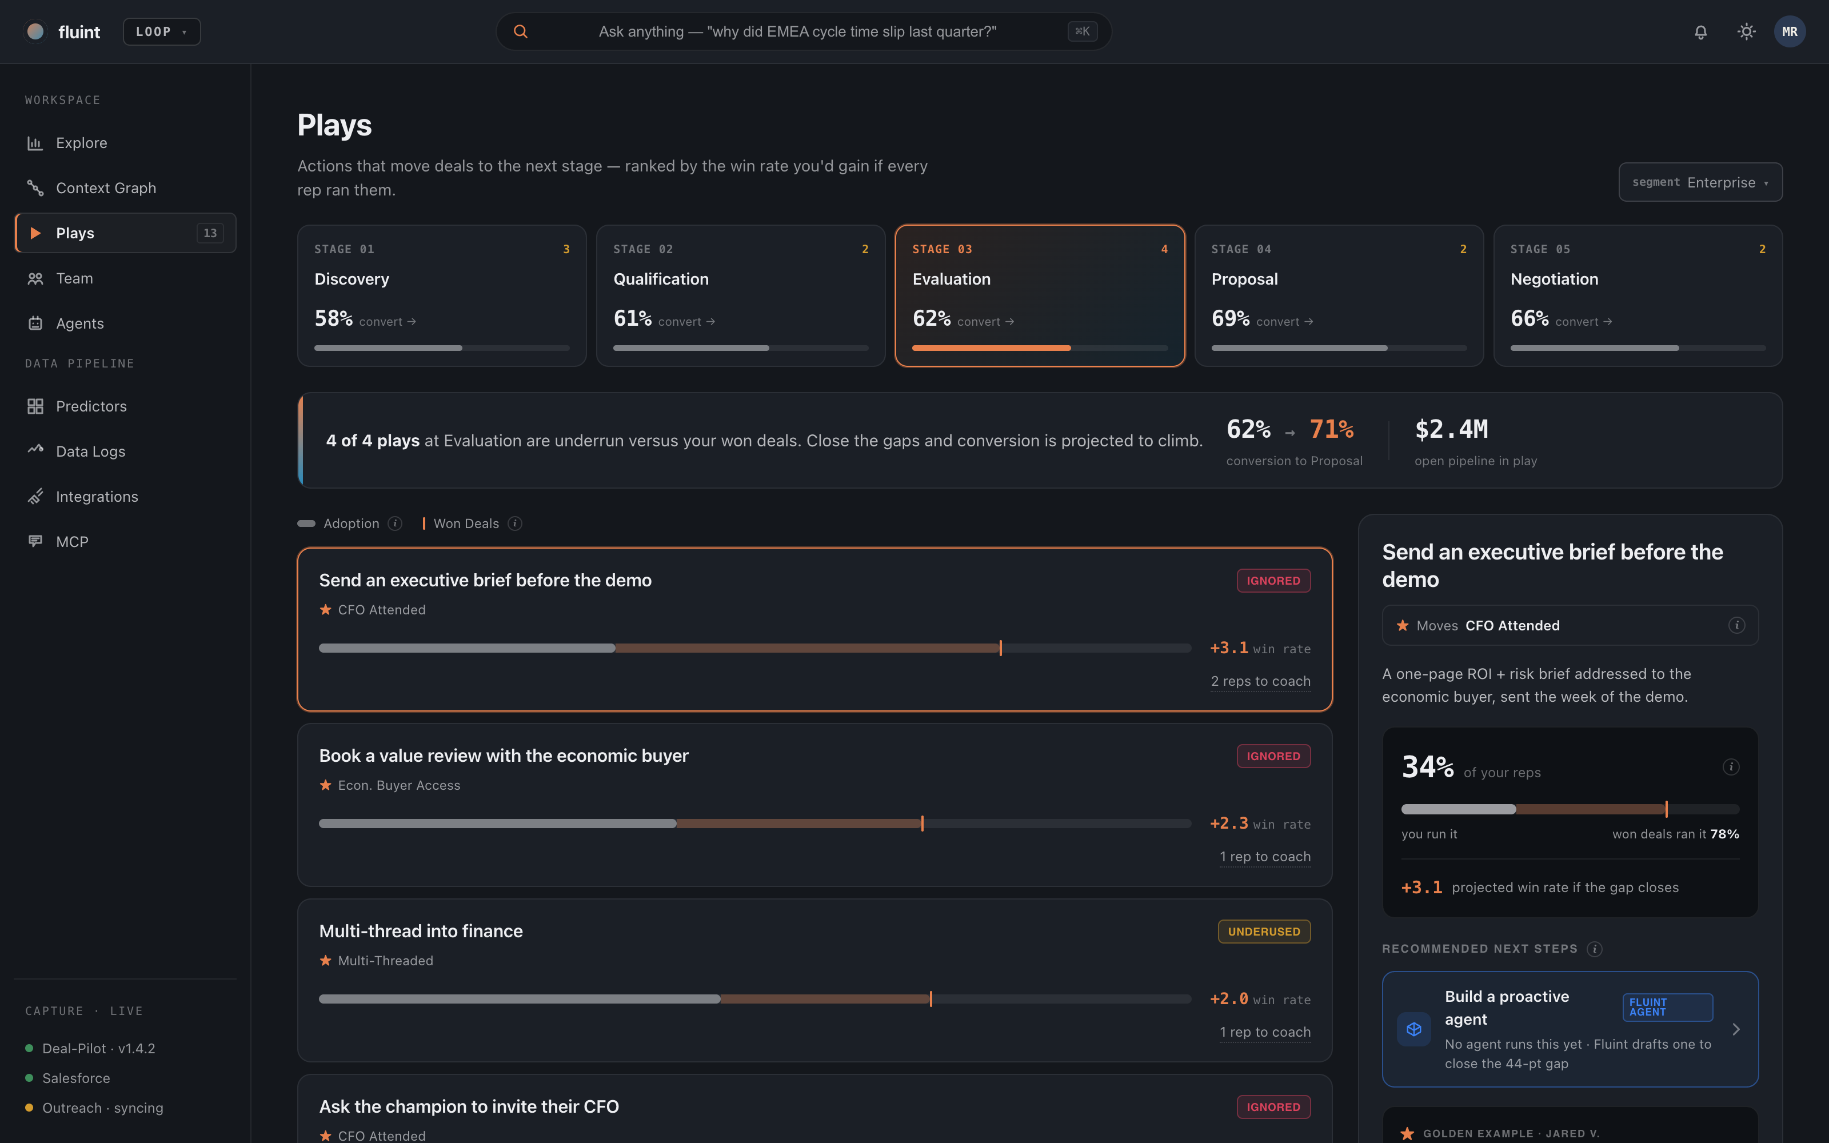Open Explore in the sidebar

126,143
